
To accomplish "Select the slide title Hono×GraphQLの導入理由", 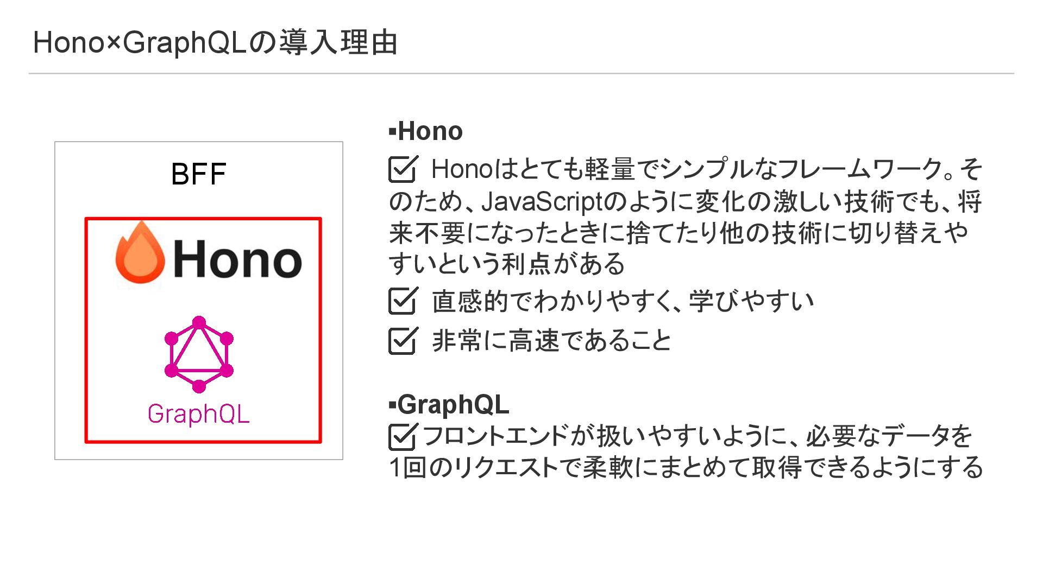I will pyautogui.click(x=215, y=42).
